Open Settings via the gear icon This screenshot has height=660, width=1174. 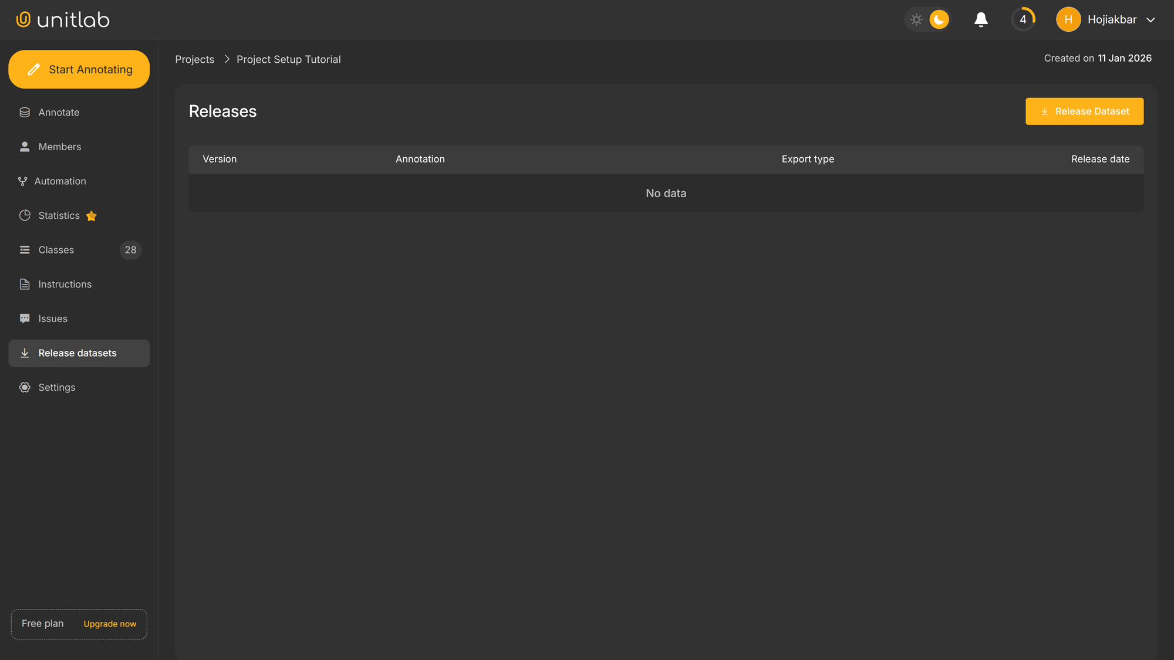24,387
